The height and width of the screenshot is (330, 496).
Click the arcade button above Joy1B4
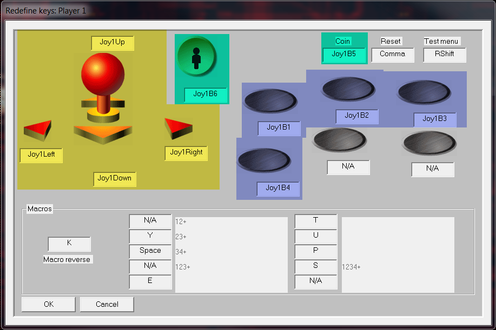click(264, 160)
